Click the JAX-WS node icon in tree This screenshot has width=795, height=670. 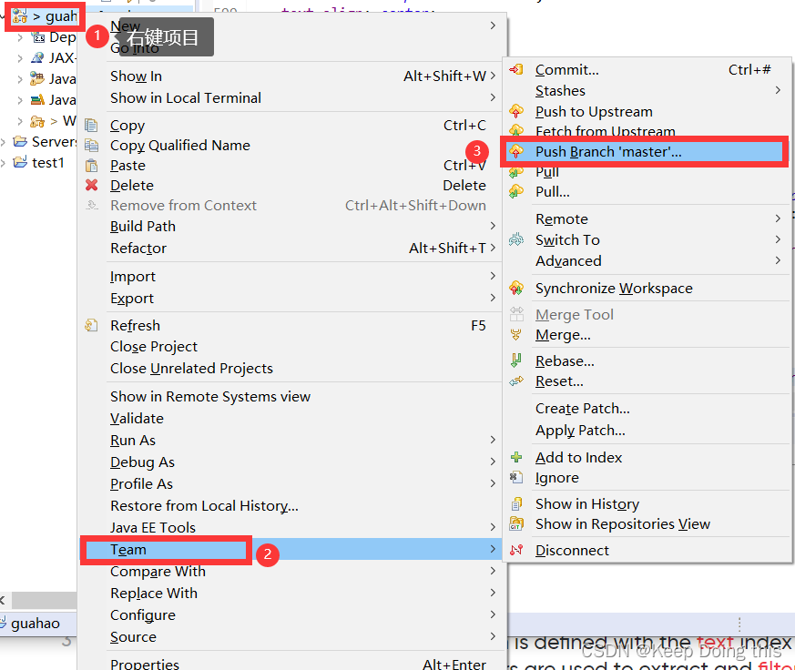37,57
